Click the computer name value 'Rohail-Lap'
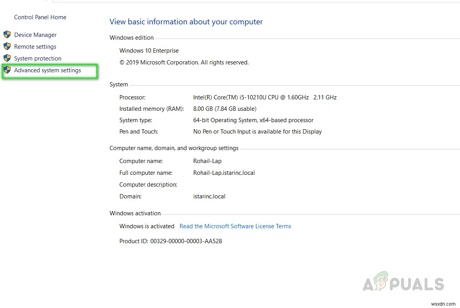The image size is (460, 308). [207, 161]
